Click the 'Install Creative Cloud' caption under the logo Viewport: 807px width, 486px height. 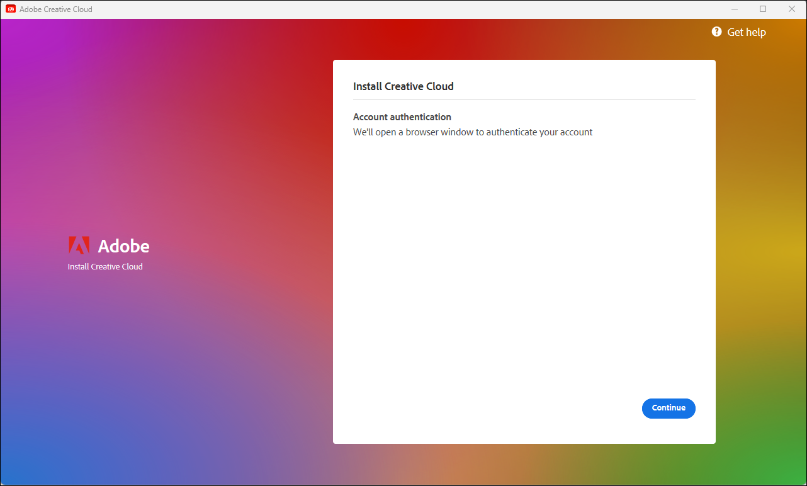[x=105, y=266]
